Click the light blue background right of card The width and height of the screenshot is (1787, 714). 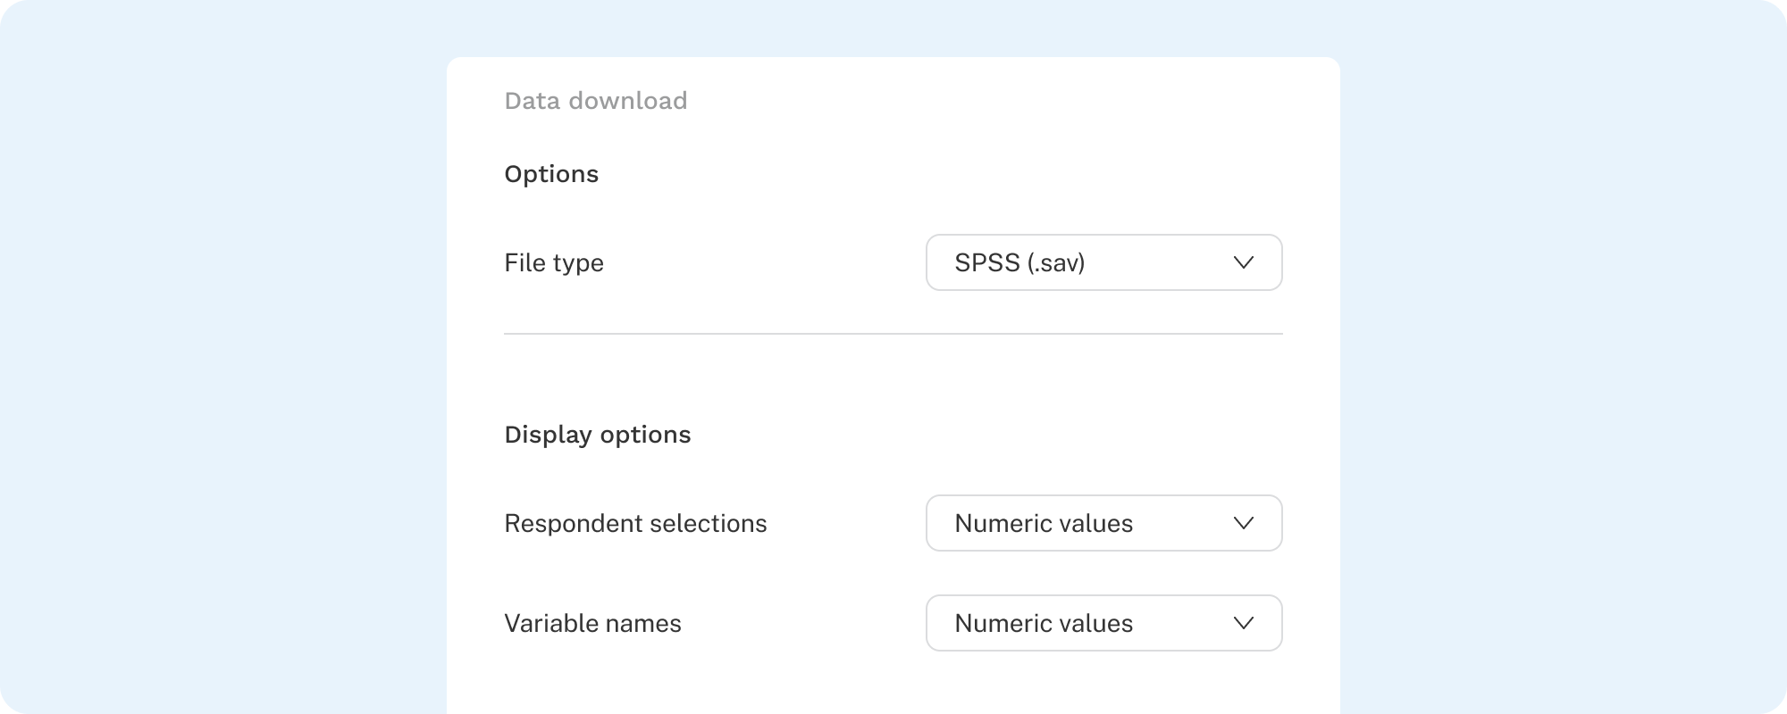coord(1564,357)
